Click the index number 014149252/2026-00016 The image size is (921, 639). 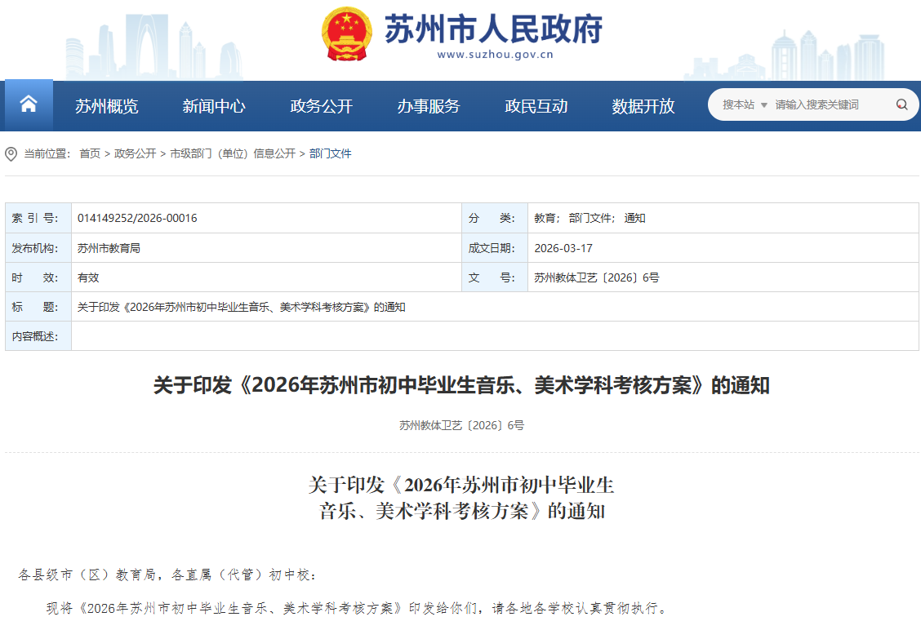pyautogui.click(x=137, y=218)
